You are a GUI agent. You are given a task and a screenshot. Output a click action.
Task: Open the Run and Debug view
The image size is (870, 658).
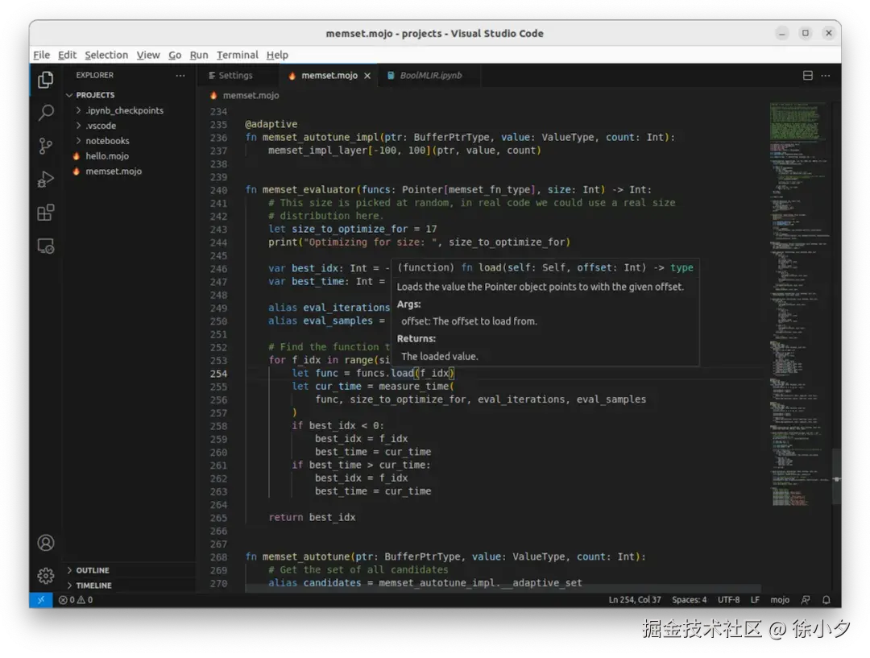45,180
